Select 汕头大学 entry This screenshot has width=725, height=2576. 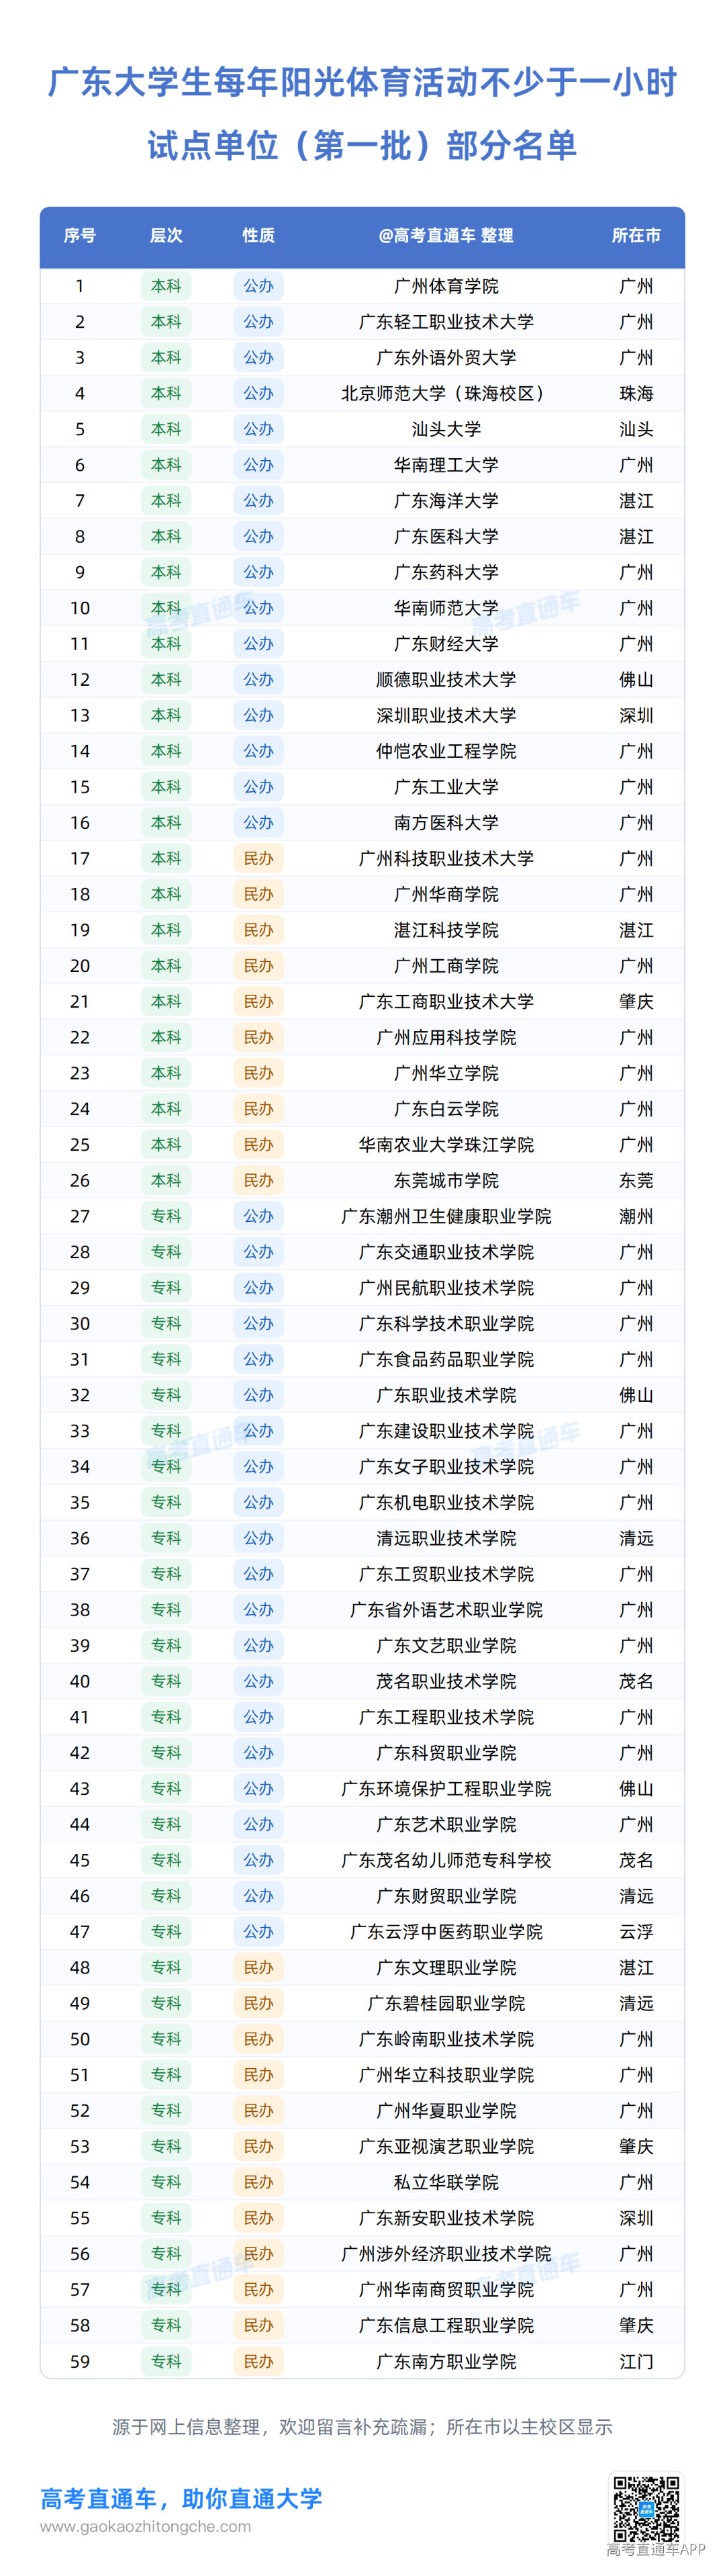(446, 429)
